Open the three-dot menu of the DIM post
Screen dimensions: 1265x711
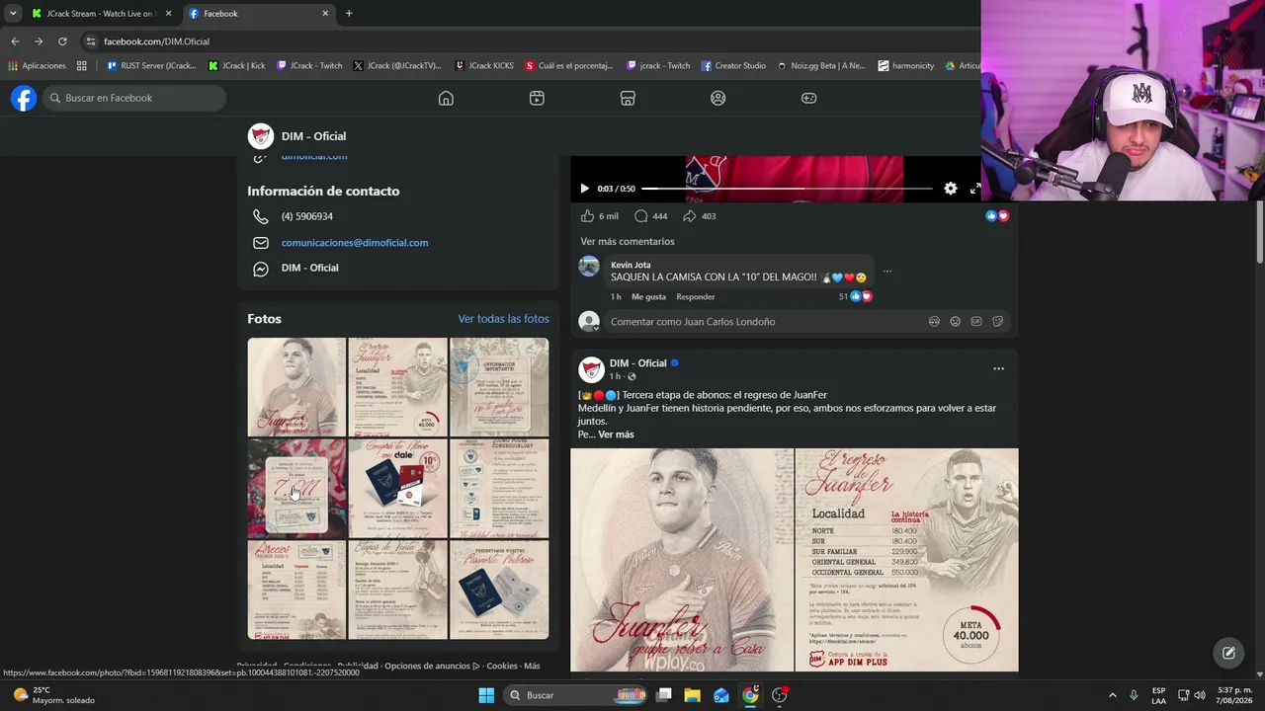[x=998, y=368]
